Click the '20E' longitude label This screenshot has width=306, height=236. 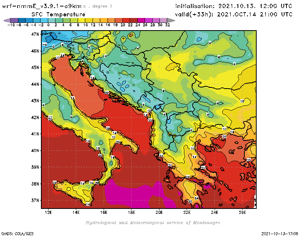(x=159, y=212)
